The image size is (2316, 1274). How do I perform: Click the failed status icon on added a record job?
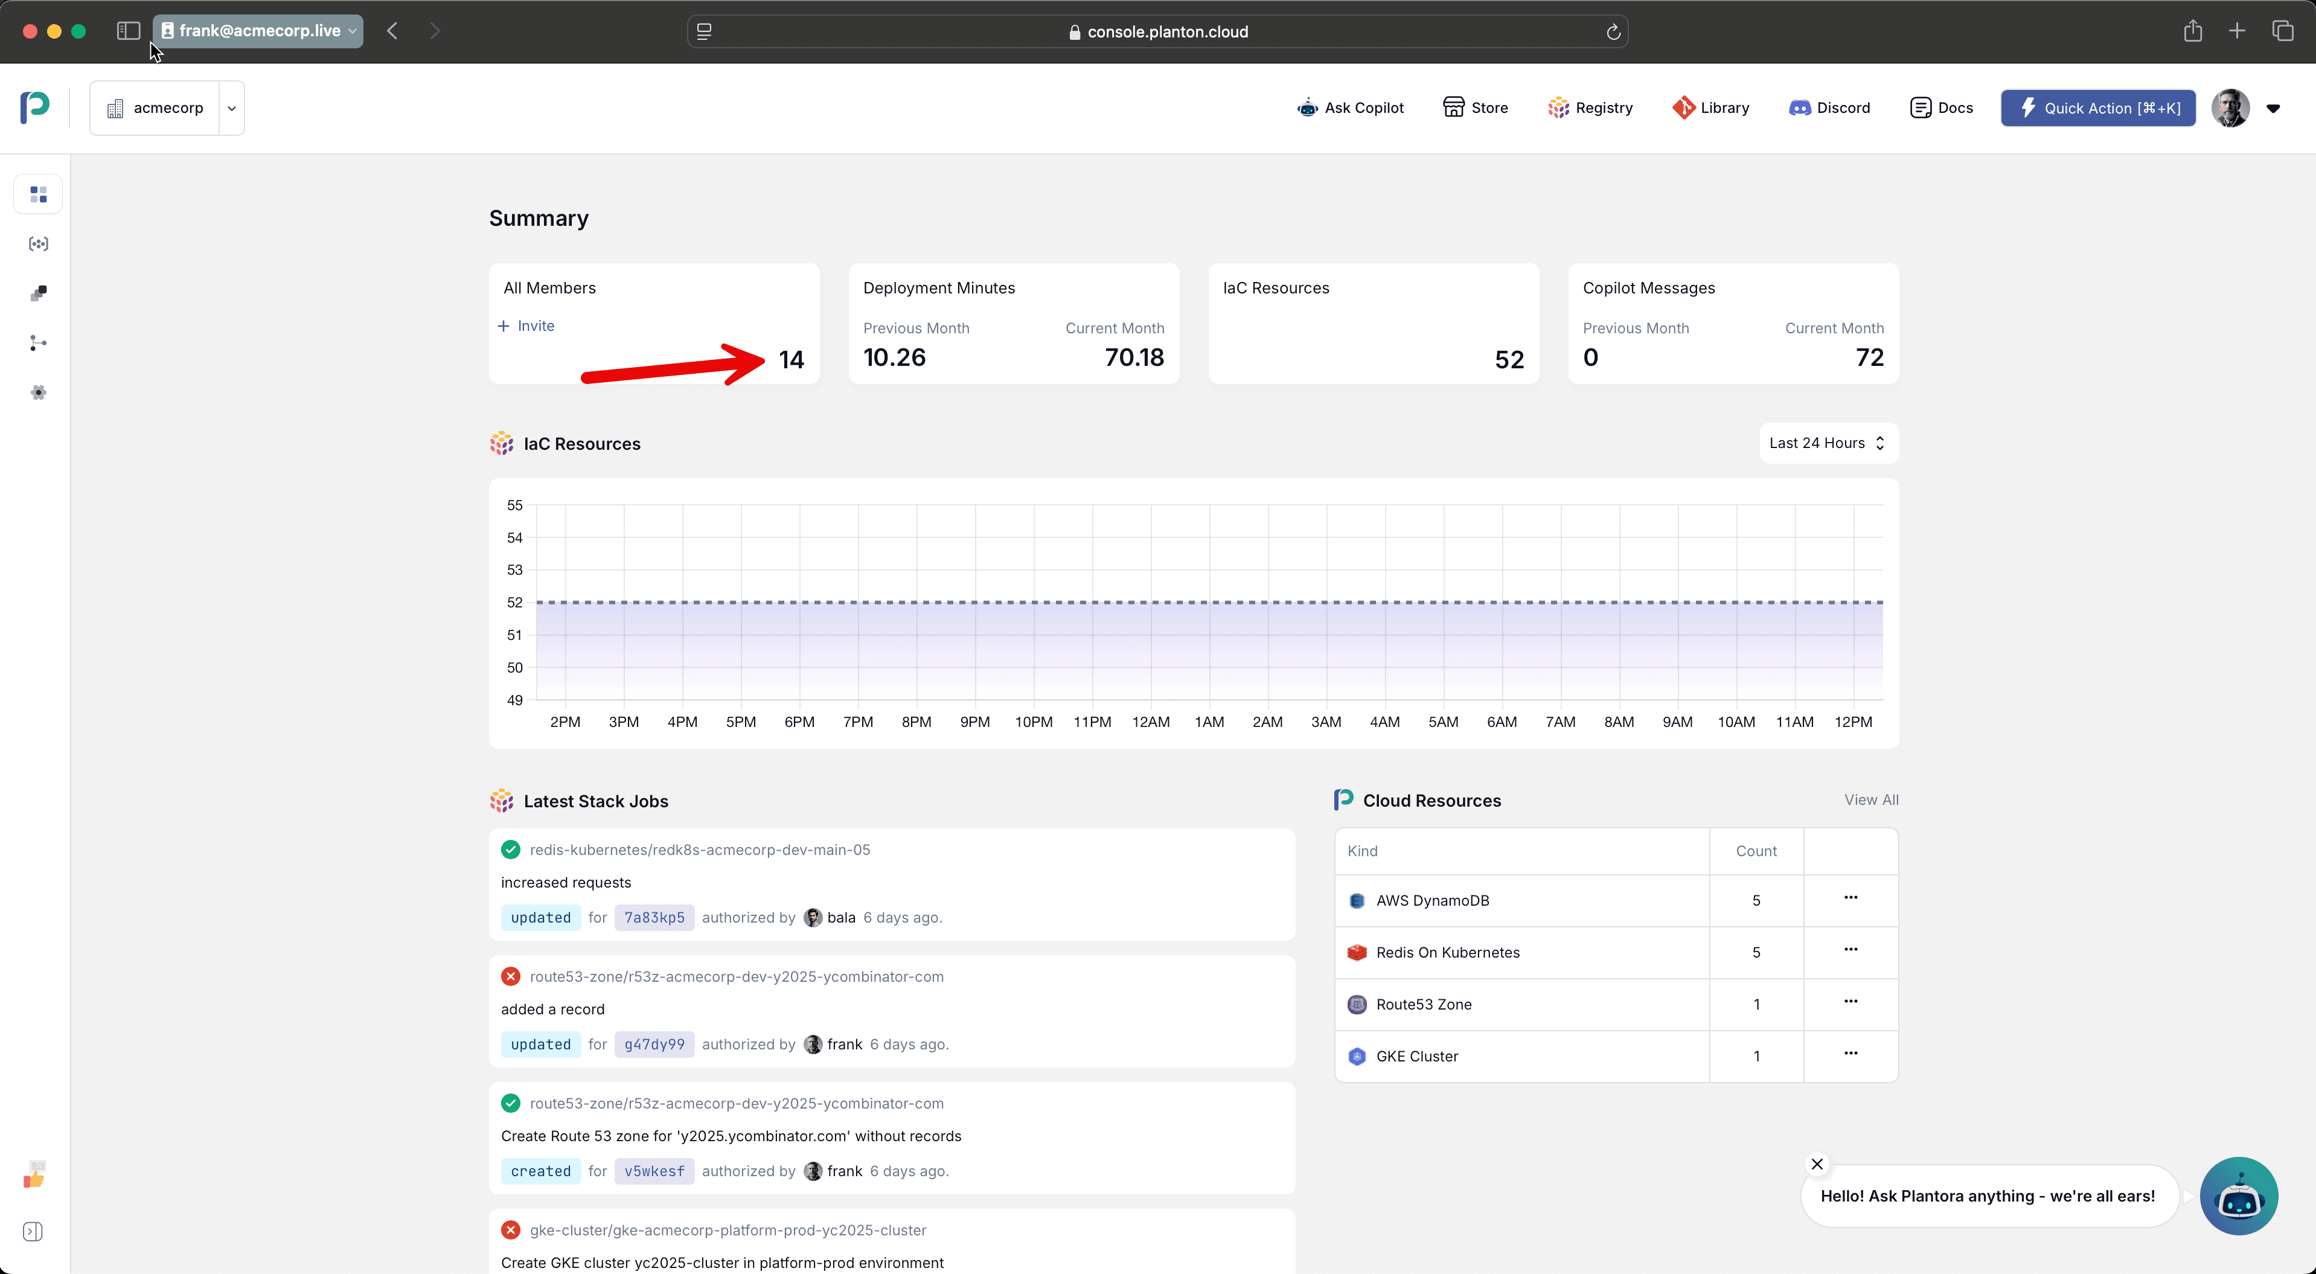point(510,976)
